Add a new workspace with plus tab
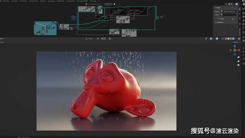 (x=99, y=1)
